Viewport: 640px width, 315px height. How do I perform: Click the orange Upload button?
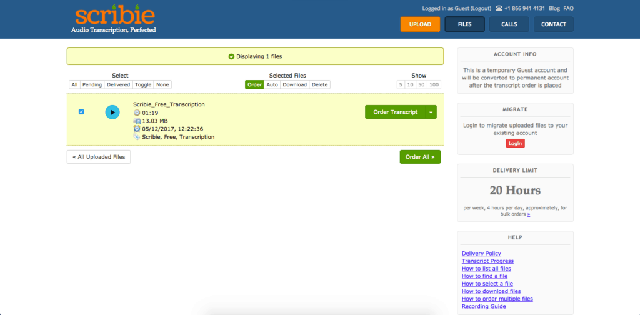[420, 24]
